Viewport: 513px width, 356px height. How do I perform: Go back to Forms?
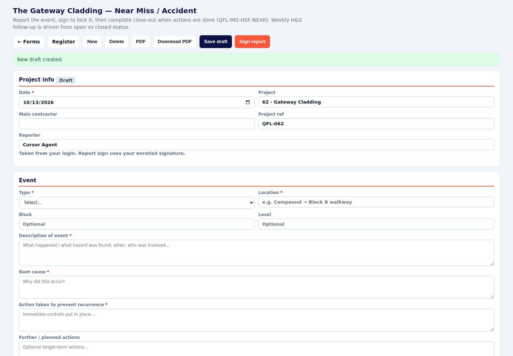click(x=29, y=42)
